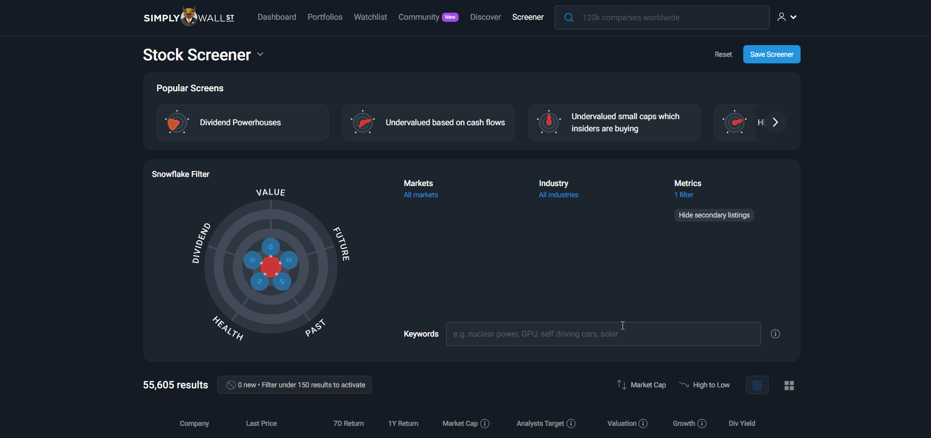Image resolution: width=931 pixels, height=438 pixels.
Task: Toggle the new results filter alert
Action: pos(294,385)
